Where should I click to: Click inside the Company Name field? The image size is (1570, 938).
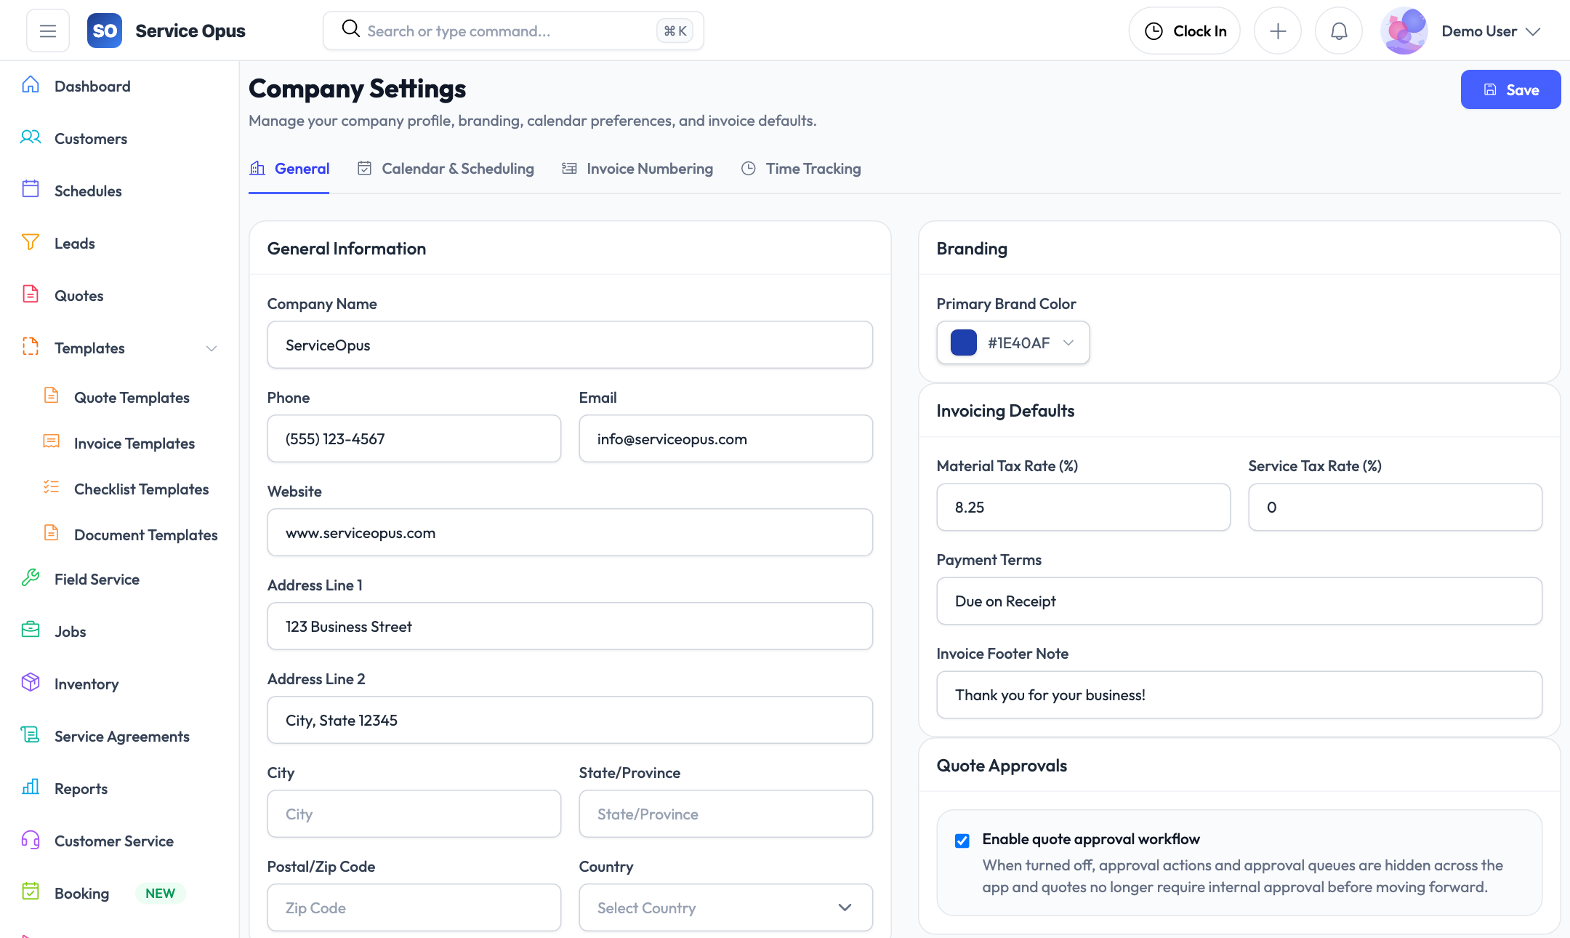[570, 345]
